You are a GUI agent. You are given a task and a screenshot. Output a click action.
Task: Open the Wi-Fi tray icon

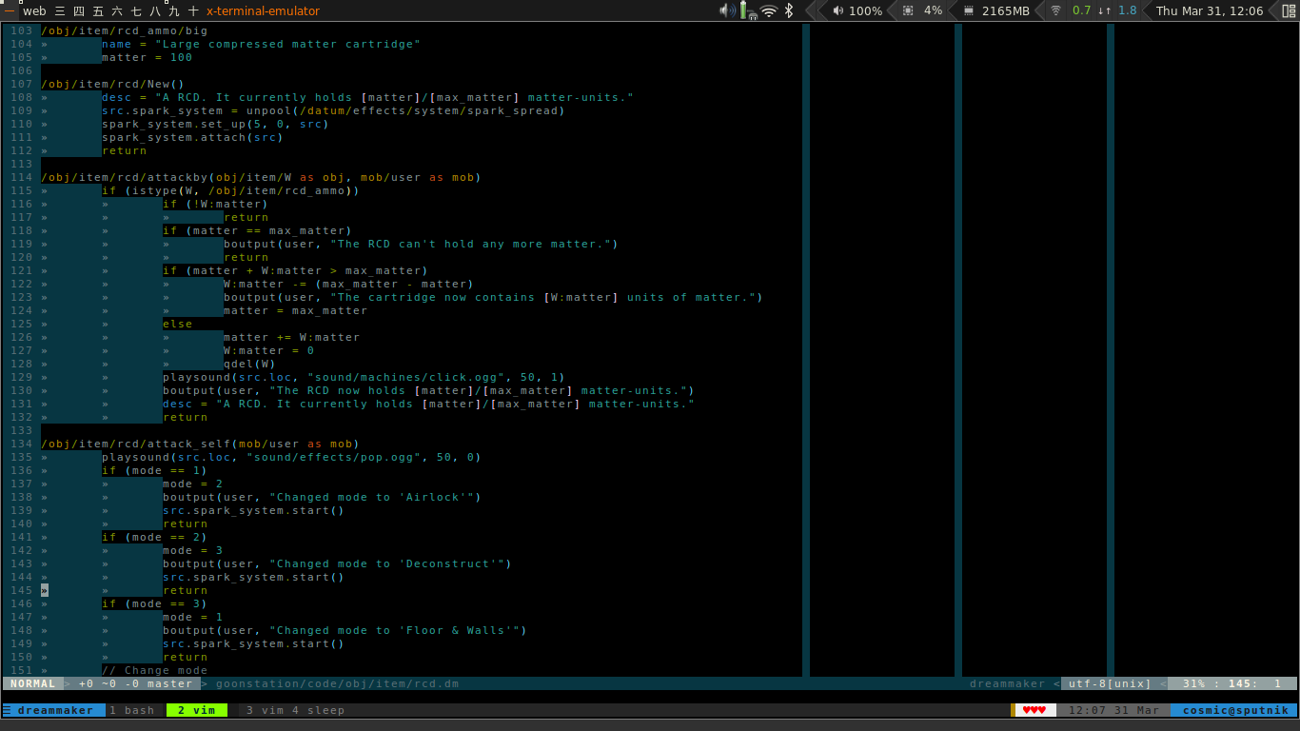pos(769,10)
